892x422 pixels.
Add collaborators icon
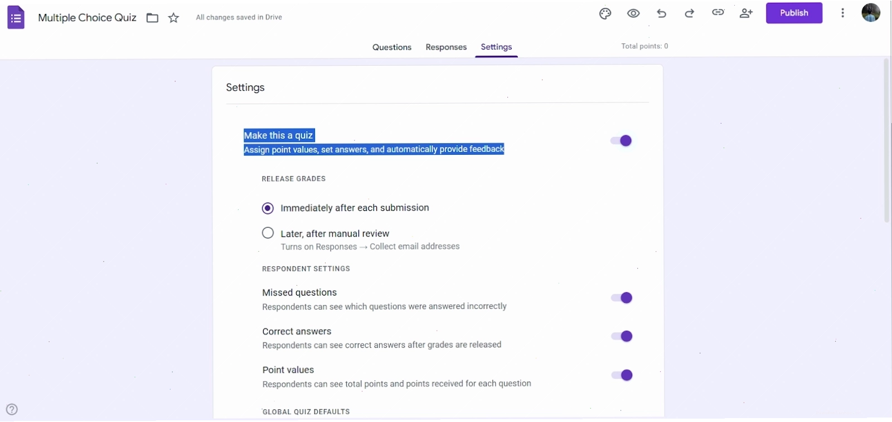pos(746,13)
